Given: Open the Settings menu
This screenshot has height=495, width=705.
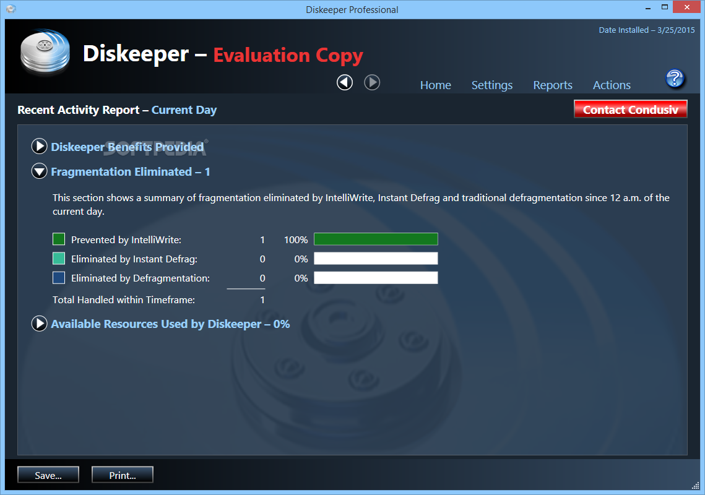Looking at the screenshot, I should [492, 85].
